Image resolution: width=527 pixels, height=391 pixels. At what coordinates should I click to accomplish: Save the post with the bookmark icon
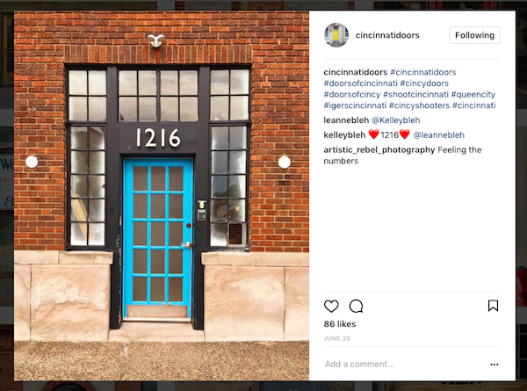click(x=493, y=306)
